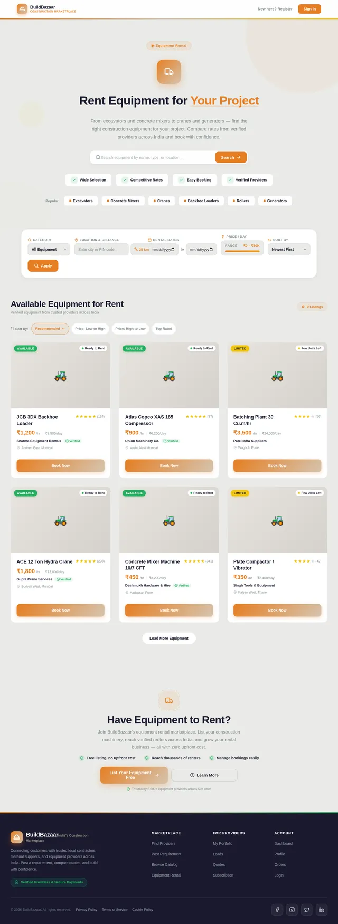The image size is (338, 924).
Task: Toggle the Top Rated sort chip
Action: [164, 329]
